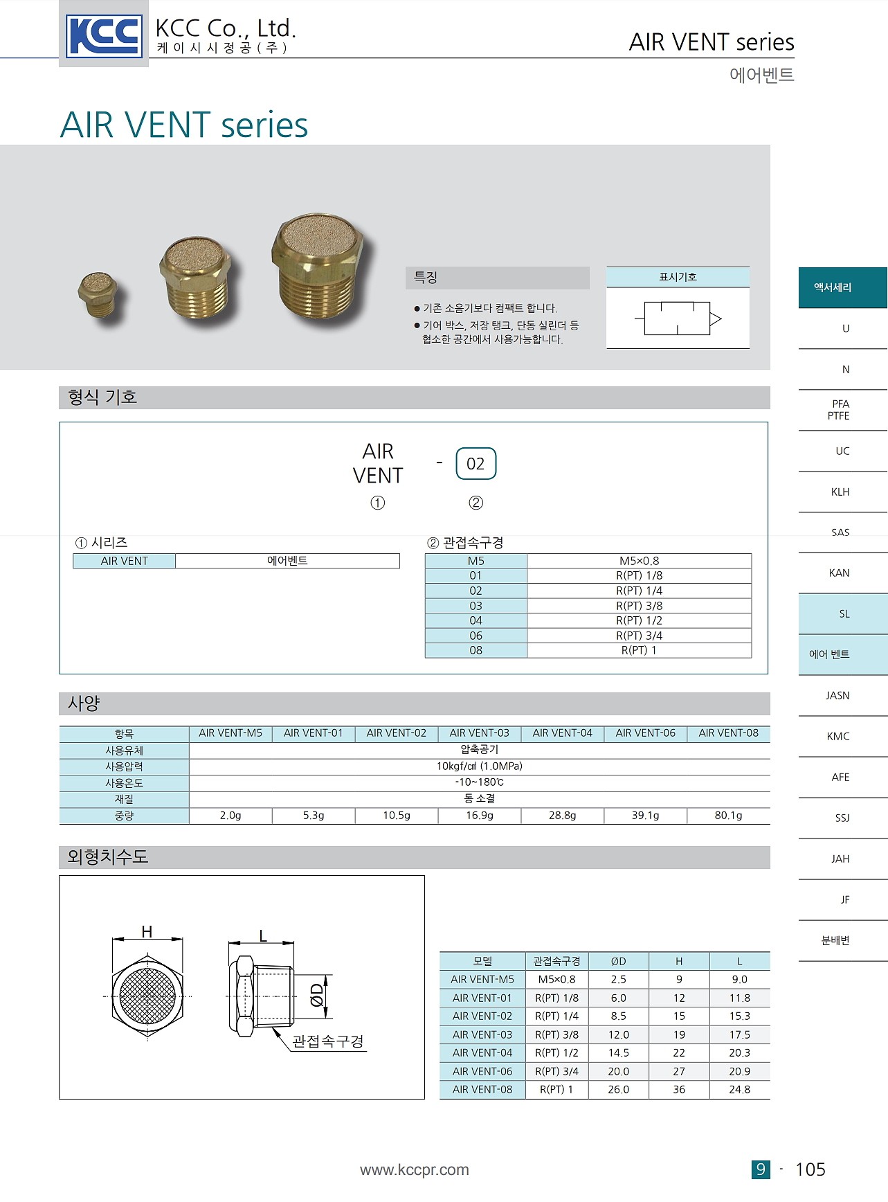Click the 10kgf/㎠ (1.0MPa) pressure value
888x1202 pixels.
click(x=480, y=766)
